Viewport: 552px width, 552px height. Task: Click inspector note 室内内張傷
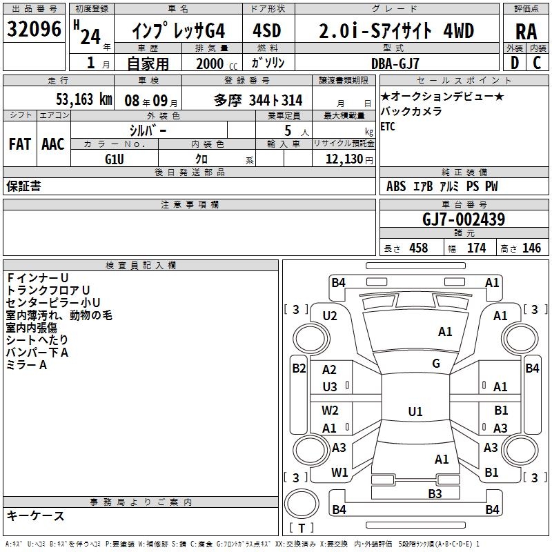coord(32,328)
